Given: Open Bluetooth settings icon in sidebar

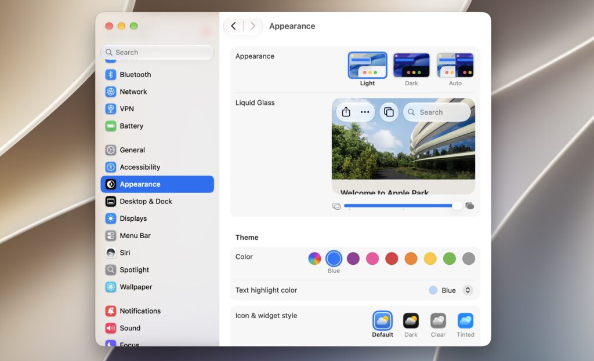Looking at the screenshot, I should pyautogui.click(x=111, y=75).
